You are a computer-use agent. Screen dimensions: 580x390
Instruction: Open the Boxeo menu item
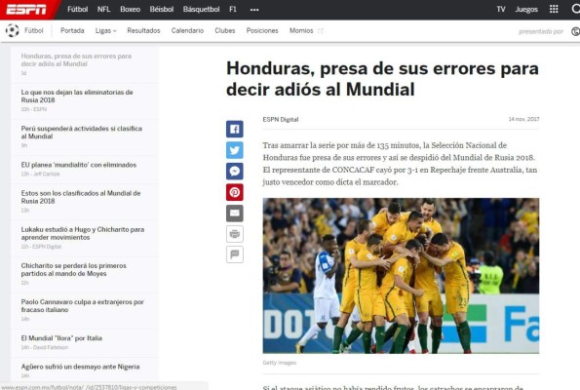130,9
